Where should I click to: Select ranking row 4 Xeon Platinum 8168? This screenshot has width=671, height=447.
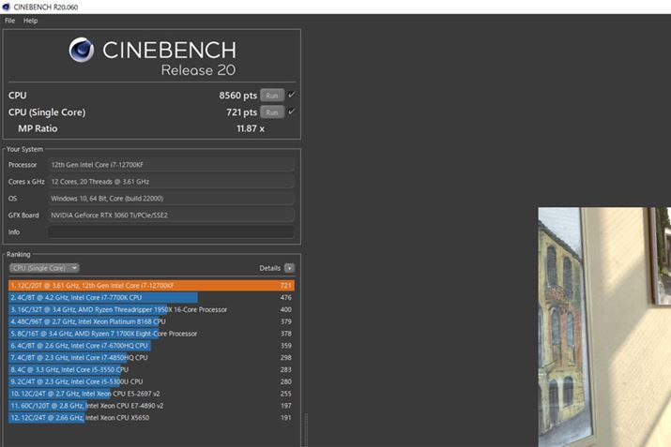(151, 321)
